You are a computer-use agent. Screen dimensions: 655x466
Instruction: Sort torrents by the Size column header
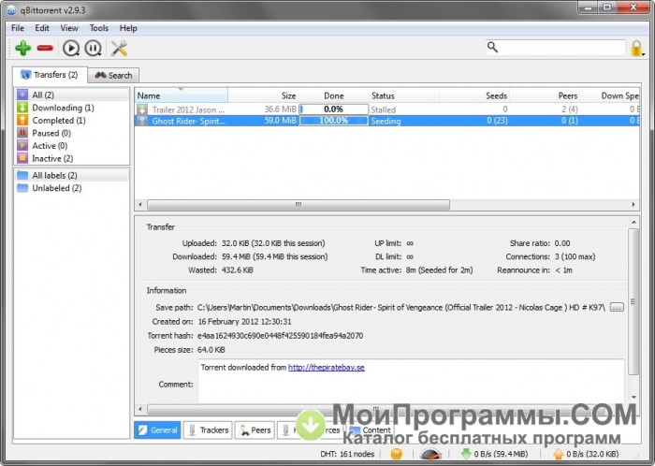click(263, 95)
